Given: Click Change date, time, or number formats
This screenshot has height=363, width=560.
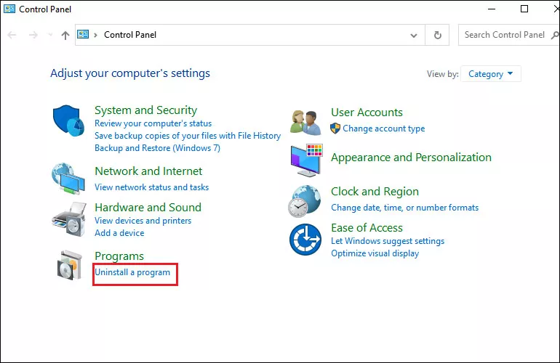Looking at the screenshot, I should click(404, 208).
